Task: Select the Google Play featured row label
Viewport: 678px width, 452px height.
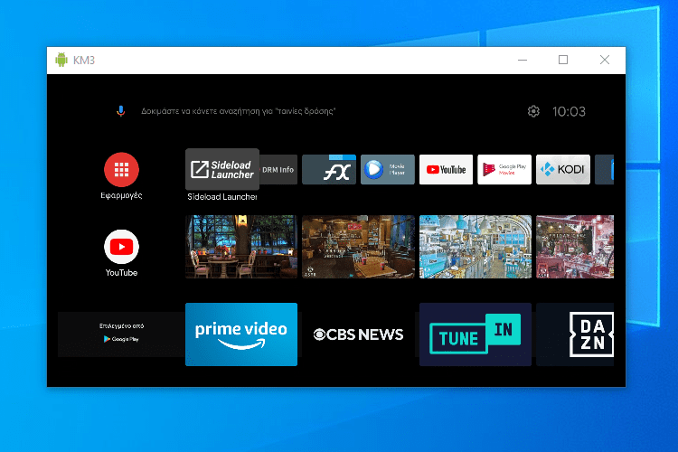Action: (121, 334)
